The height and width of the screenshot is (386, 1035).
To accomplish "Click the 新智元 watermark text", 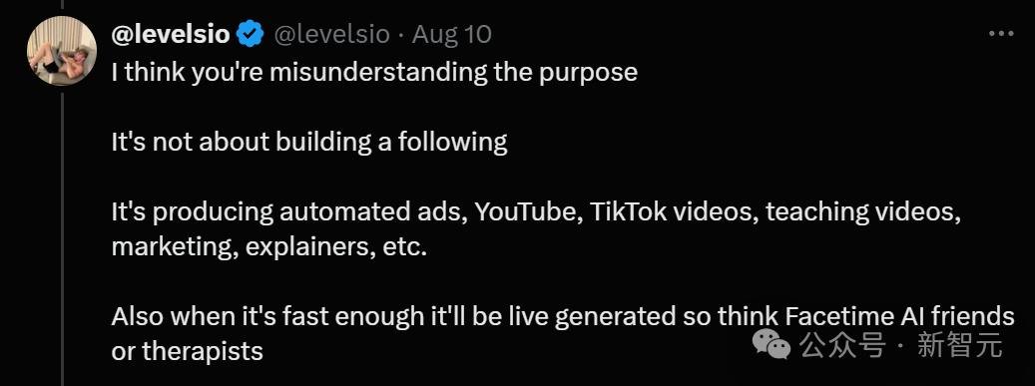I will [960, 344].
